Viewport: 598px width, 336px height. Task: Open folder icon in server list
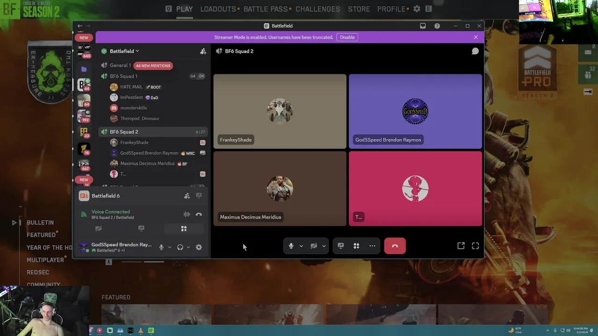[x=84, y=69]
